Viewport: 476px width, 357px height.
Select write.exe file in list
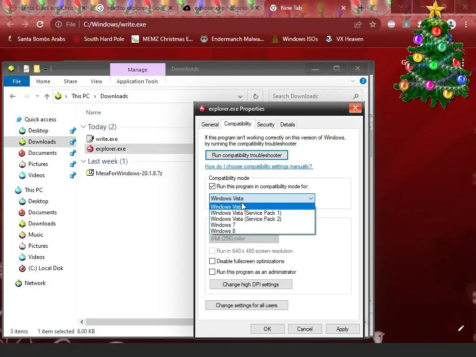[106, 139]
